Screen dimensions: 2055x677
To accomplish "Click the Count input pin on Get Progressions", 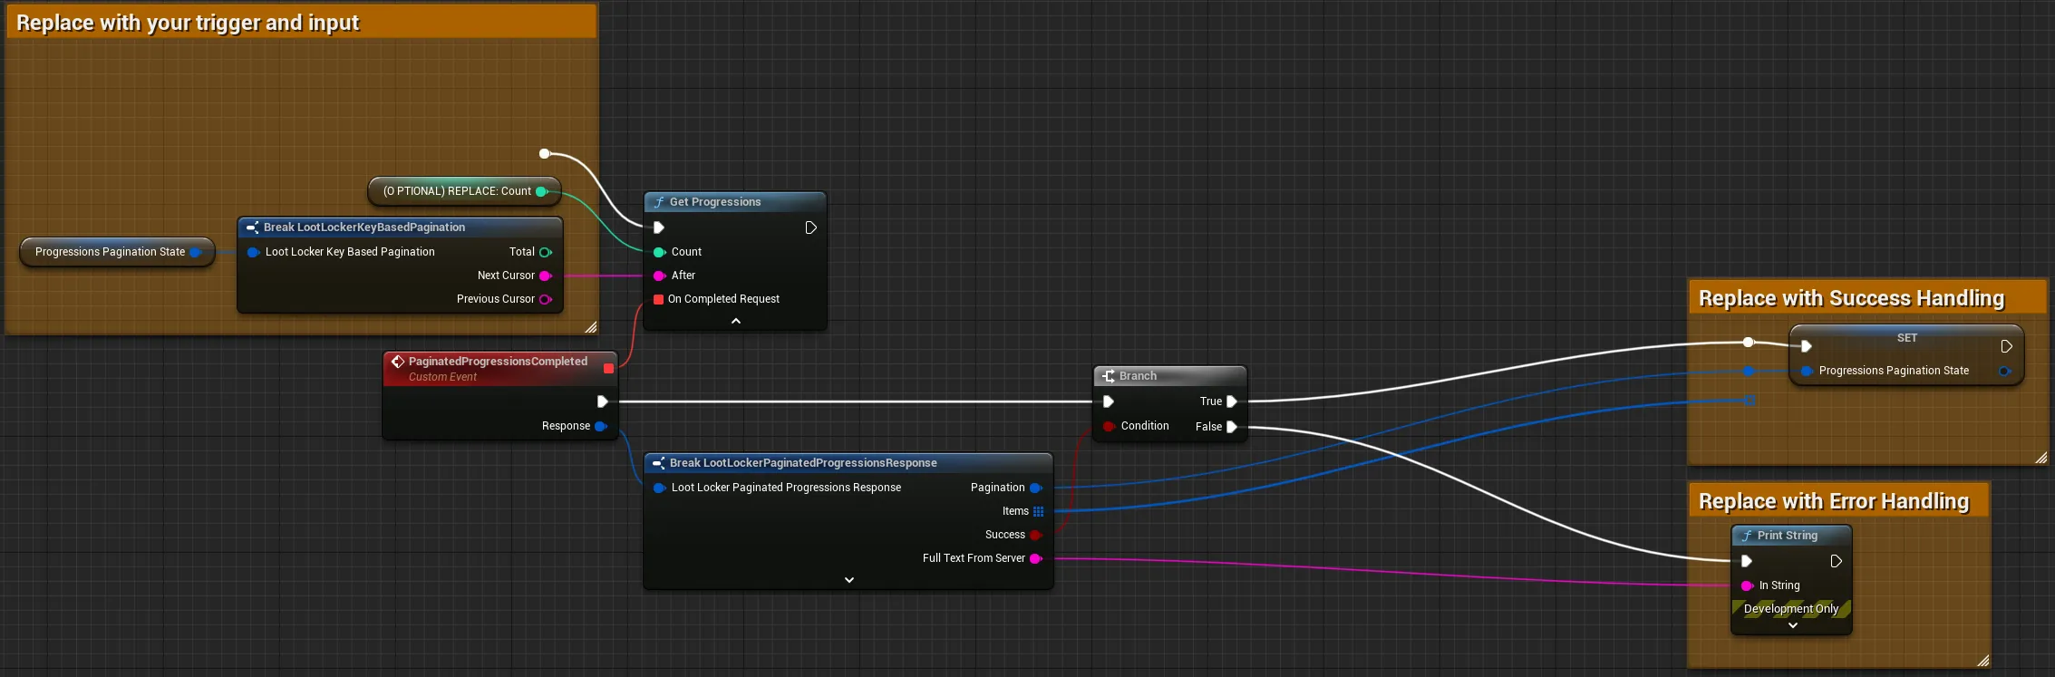I will pyautogui.click(x=659, y=252).
